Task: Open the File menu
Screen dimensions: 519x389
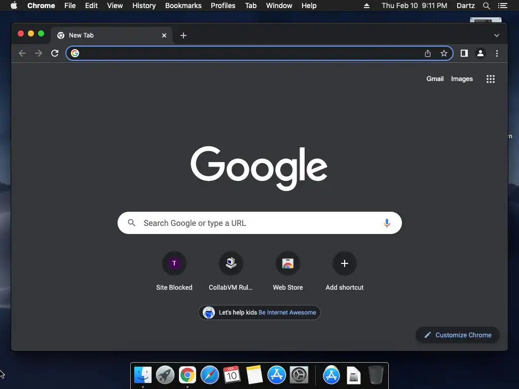Action: click(x=70, y=6)
